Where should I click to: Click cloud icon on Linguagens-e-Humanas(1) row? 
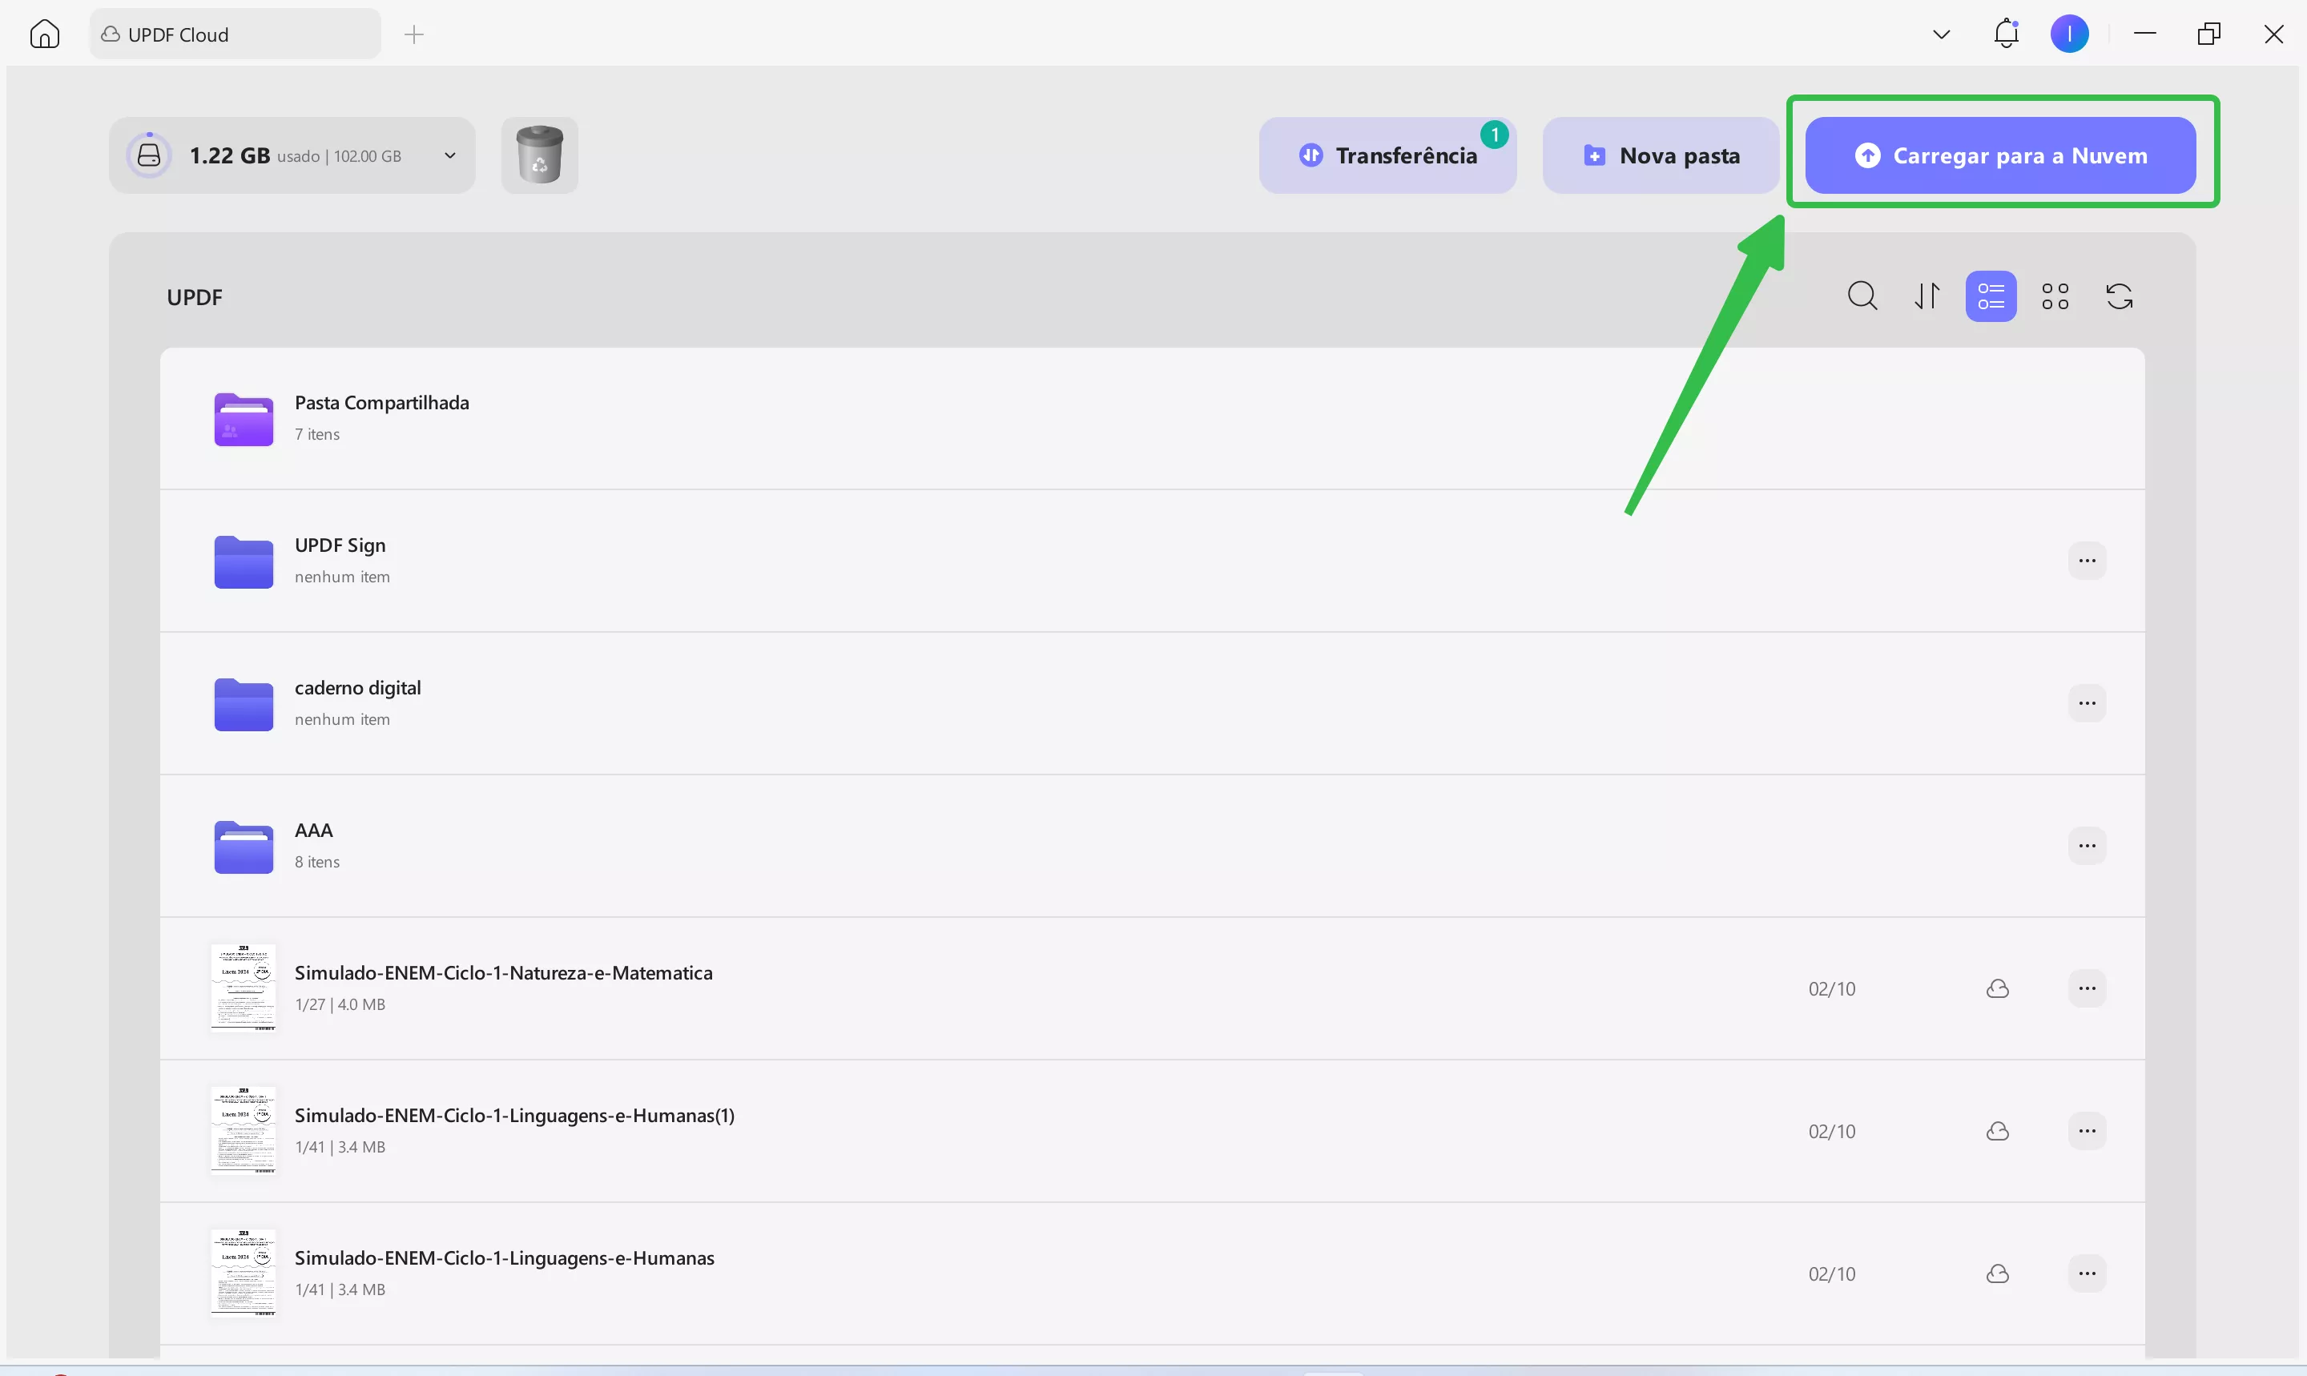(x=1999, y=1131)
